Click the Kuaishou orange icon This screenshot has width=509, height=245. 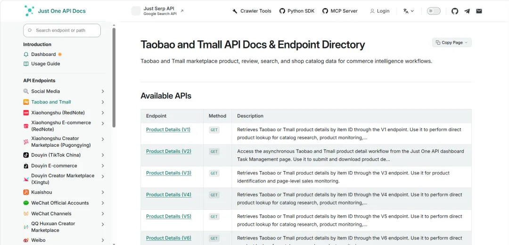click(x=26, y=192)
